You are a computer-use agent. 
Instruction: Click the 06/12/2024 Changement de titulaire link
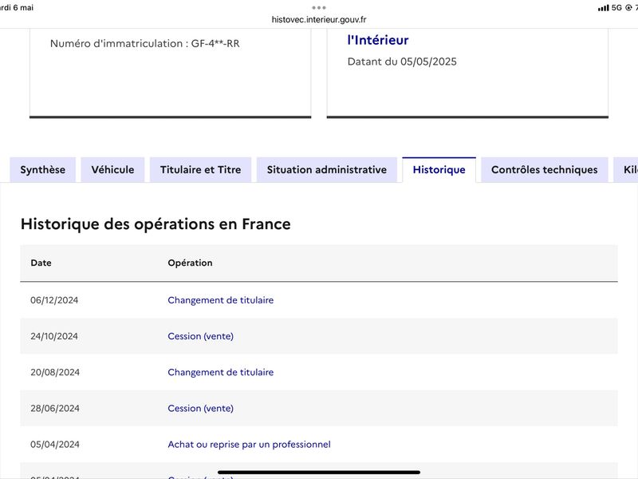(x=221, y=300)
